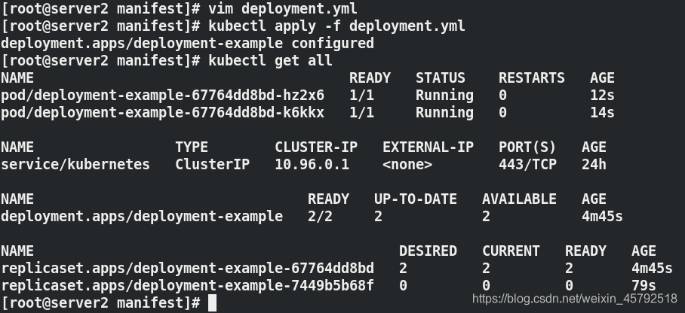Click pod name ending in hz2x6
The width and height of the screenshot is (685, 313).
point(162,96)
